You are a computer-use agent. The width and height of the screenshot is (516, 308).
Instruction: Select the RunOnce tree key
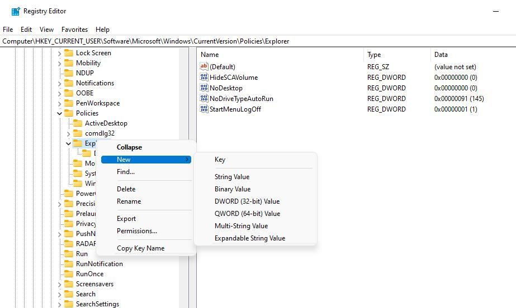click(x=89, y=274)
